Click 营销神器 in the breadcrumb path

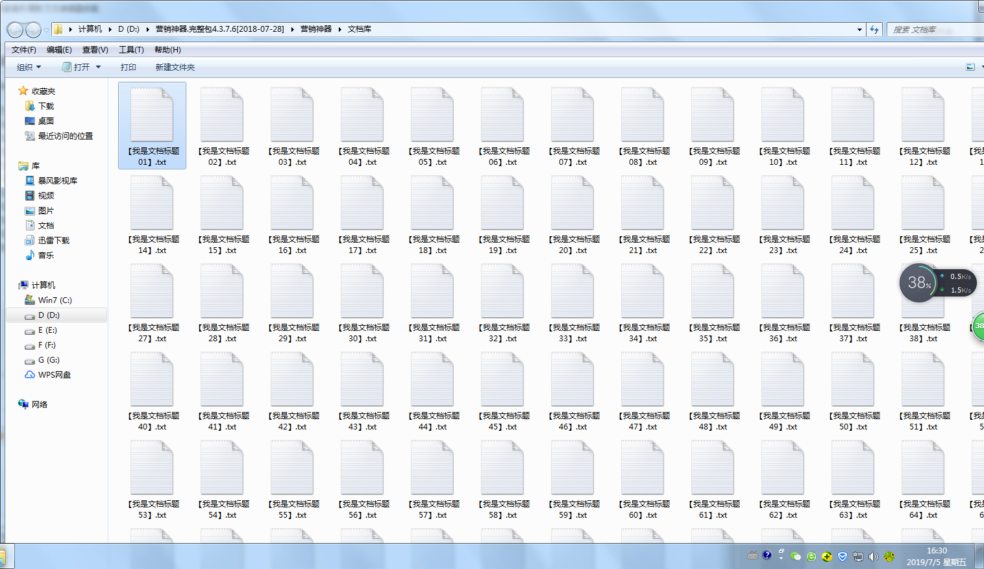(x=315, y=29)
